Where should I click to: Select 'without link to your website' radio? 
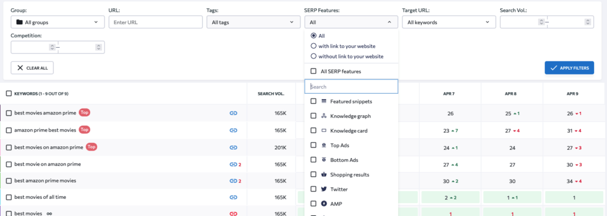[x=314, y=56]
